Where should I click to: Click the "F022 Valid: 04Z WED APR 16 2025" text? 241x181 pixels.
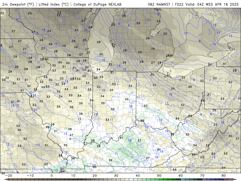207,5
